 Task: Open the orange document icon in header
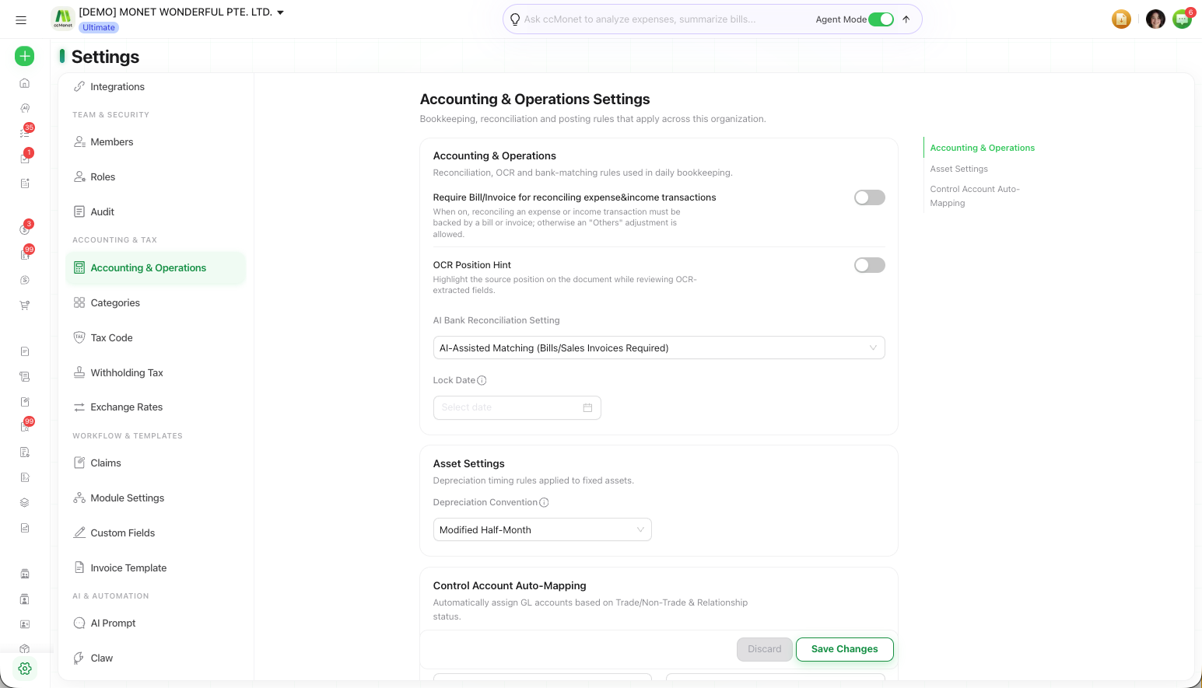click(x=1121, y=19)
